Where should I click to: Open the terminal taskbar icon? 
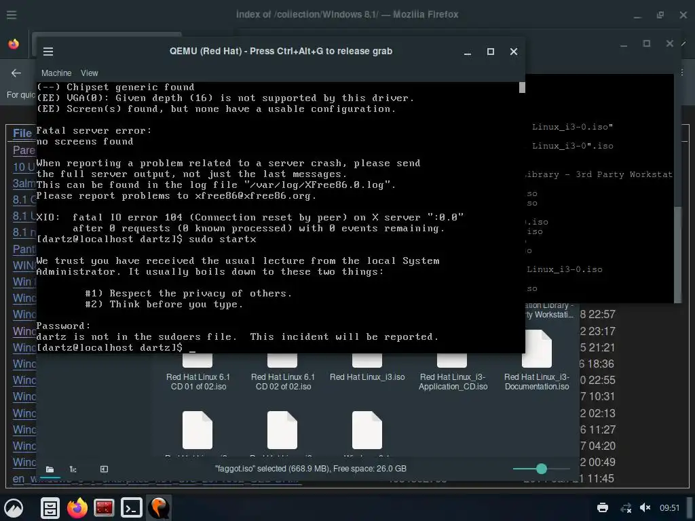(132, 507)
